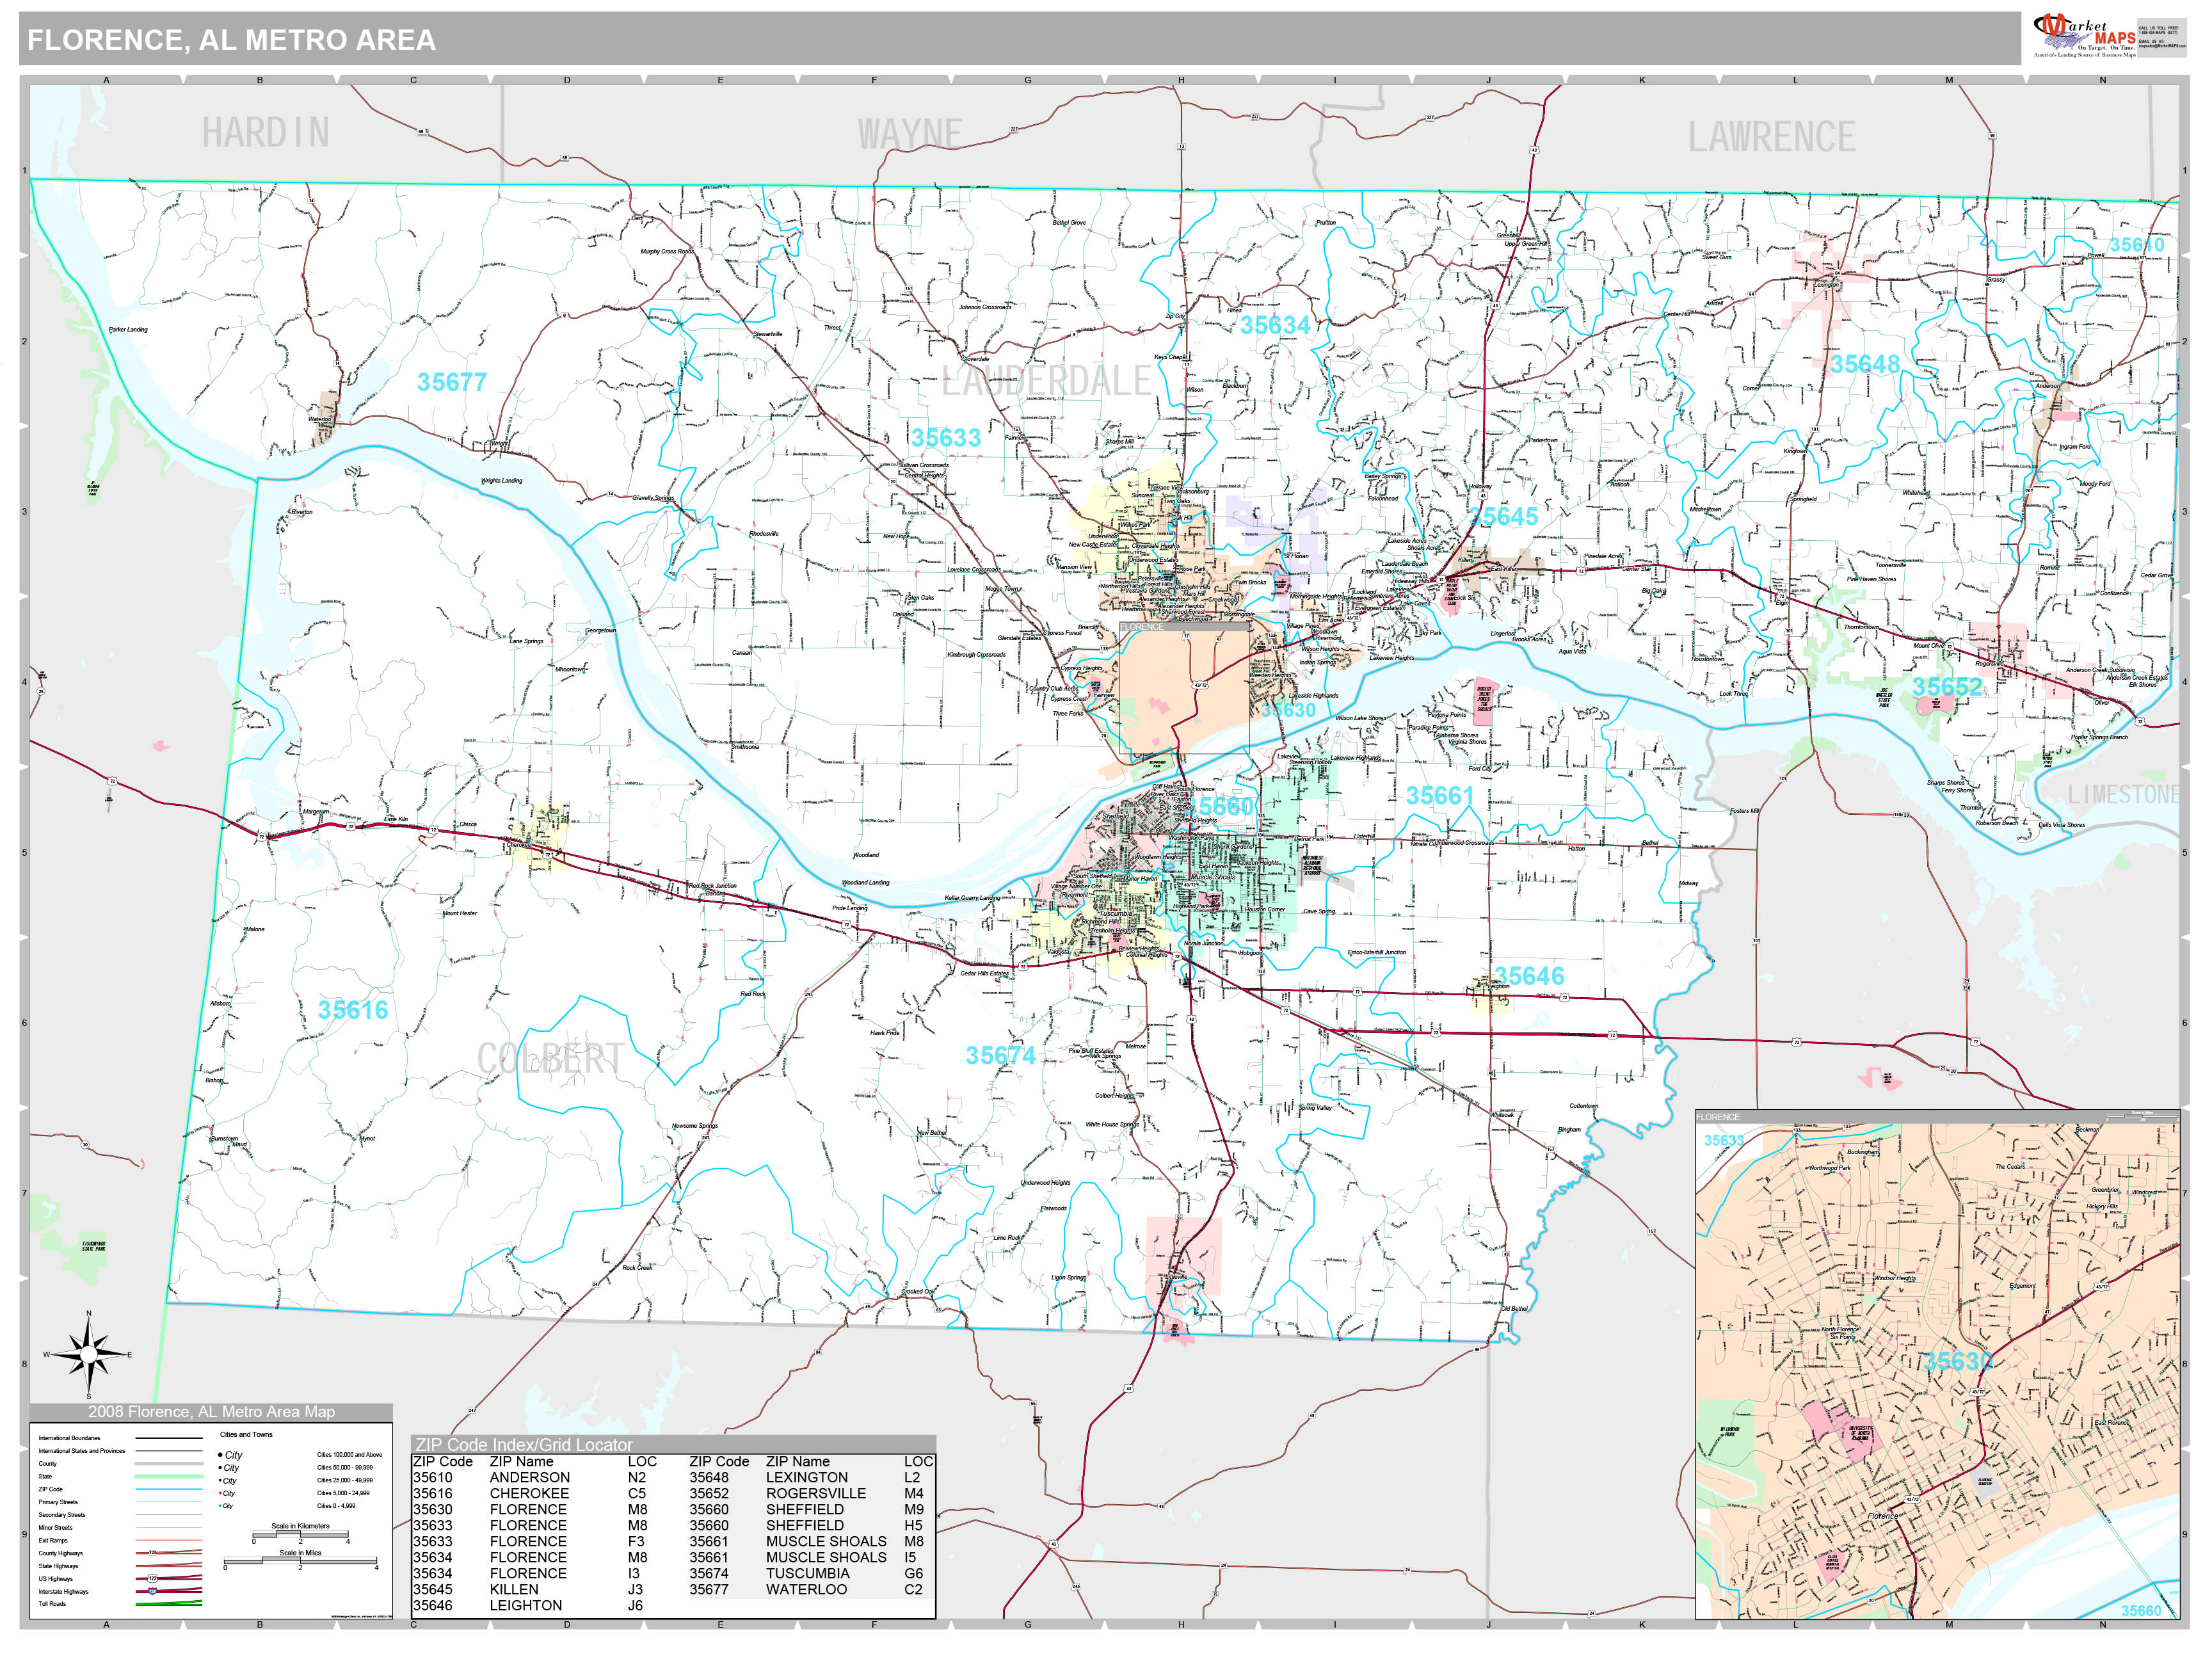Click the US Highways shield symbol in legend

pos(153,1579)
